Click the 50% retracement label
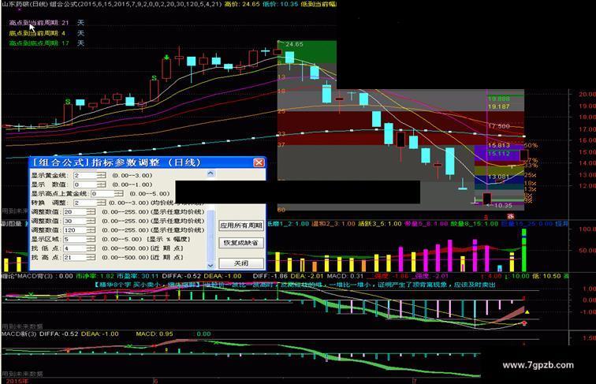This screenshot has height=384, width=596. pos(531,146)
